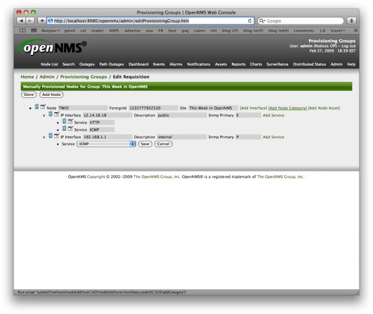Open Notifications in navigation bar
Screen dimensions: 373x314
(199, 64)
